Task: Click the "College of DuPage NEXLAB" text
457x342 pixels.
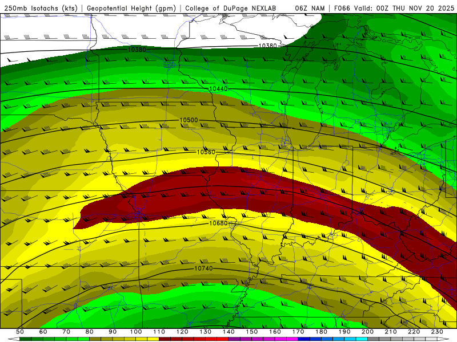Action: 231,9
